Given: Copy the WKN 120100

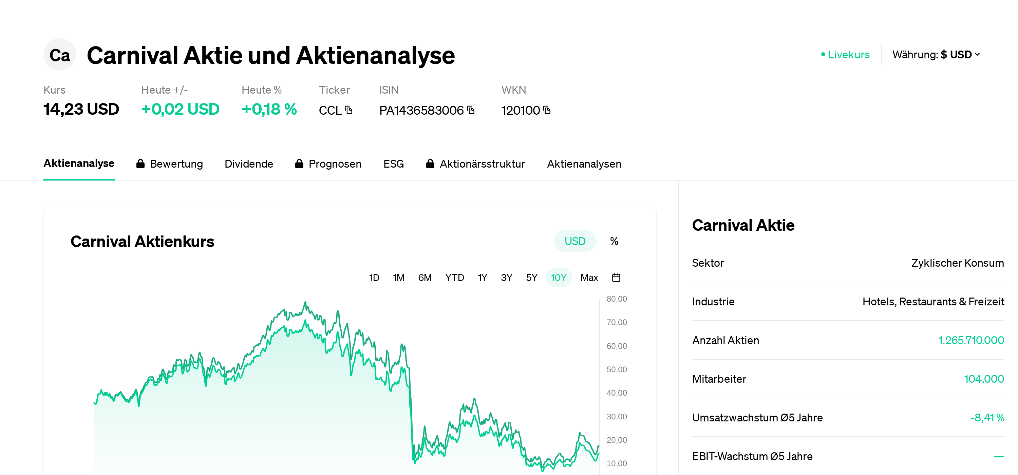Looking at the screenshot, I should (x=547, y=110).
